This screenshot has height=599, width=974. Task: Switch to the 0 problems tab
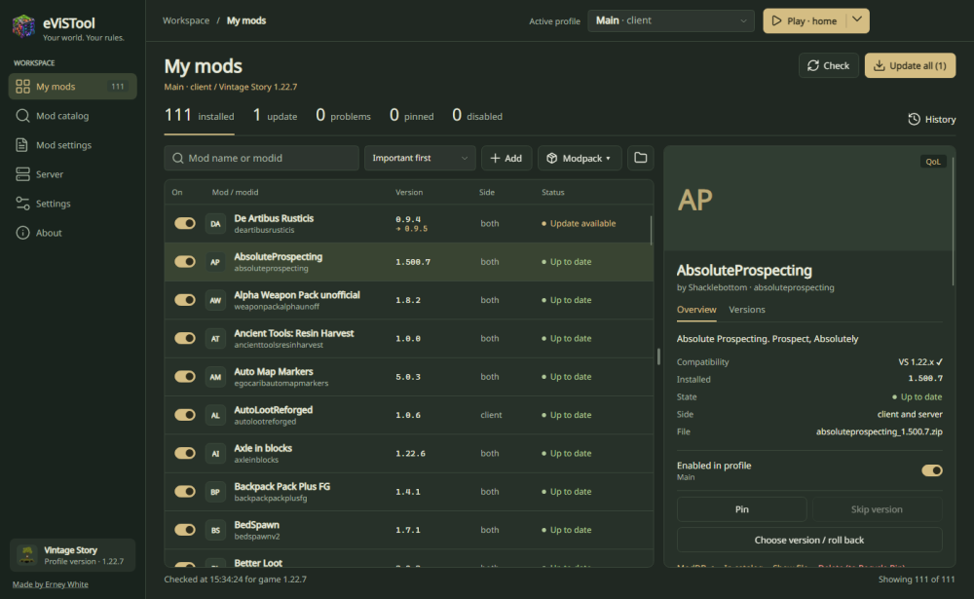[x=343, y=116]
